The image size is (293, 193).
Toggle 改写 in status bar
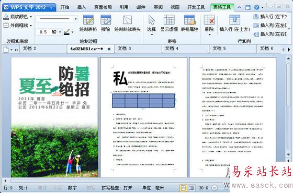[x=91, y=188]
